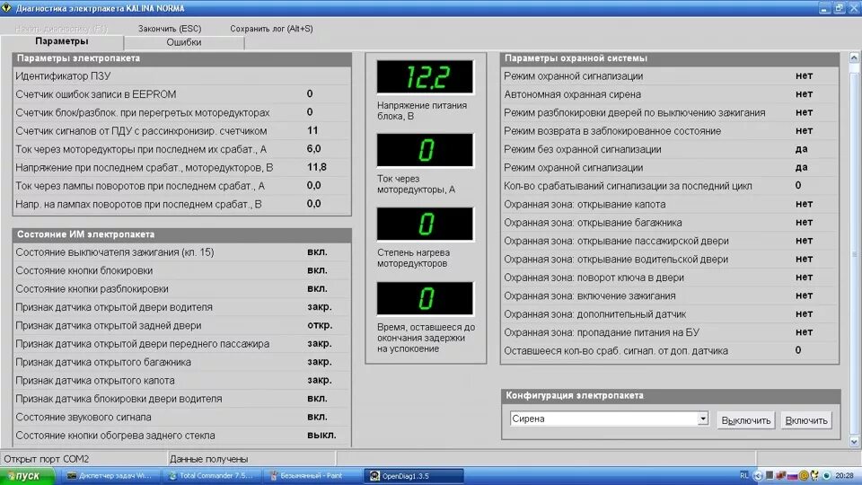Open the Пуск start button
Image resolution: width=862 pixels, height=485 pixels.
coord(27,476)
